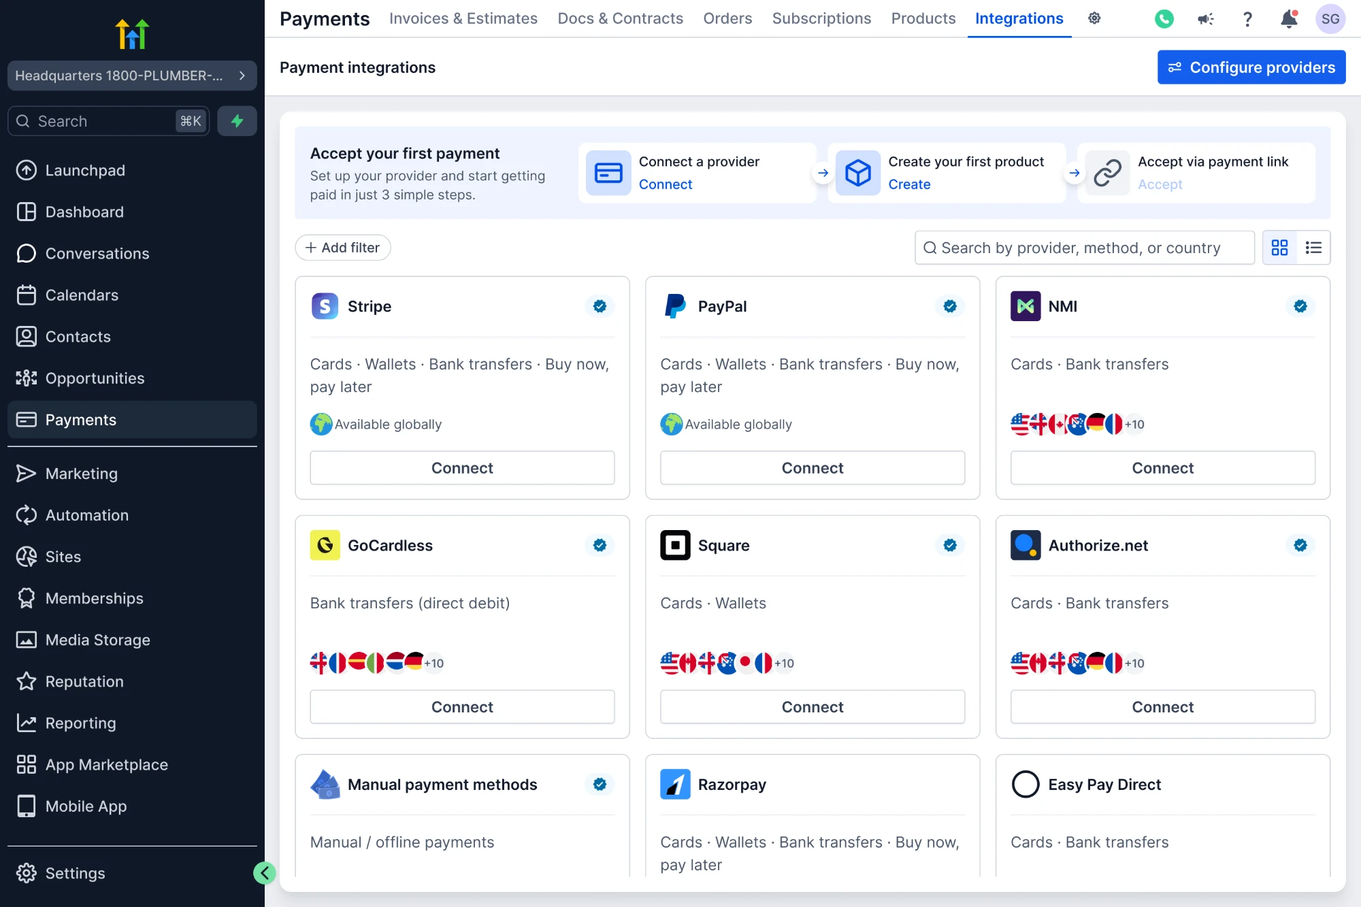Viewport: 1361px width, 907px height.
Task: Open the Subscriptions tab
Action: (x=821, y=18)
